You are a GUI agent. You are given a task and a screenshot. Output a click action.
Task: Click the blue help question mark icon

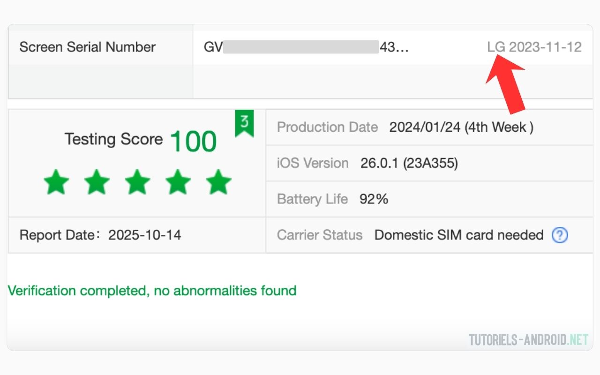[x=560, y=235]
